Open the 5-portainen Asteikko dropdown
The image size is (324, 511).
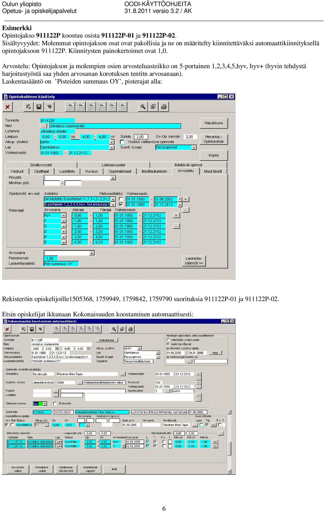[113, 204]
